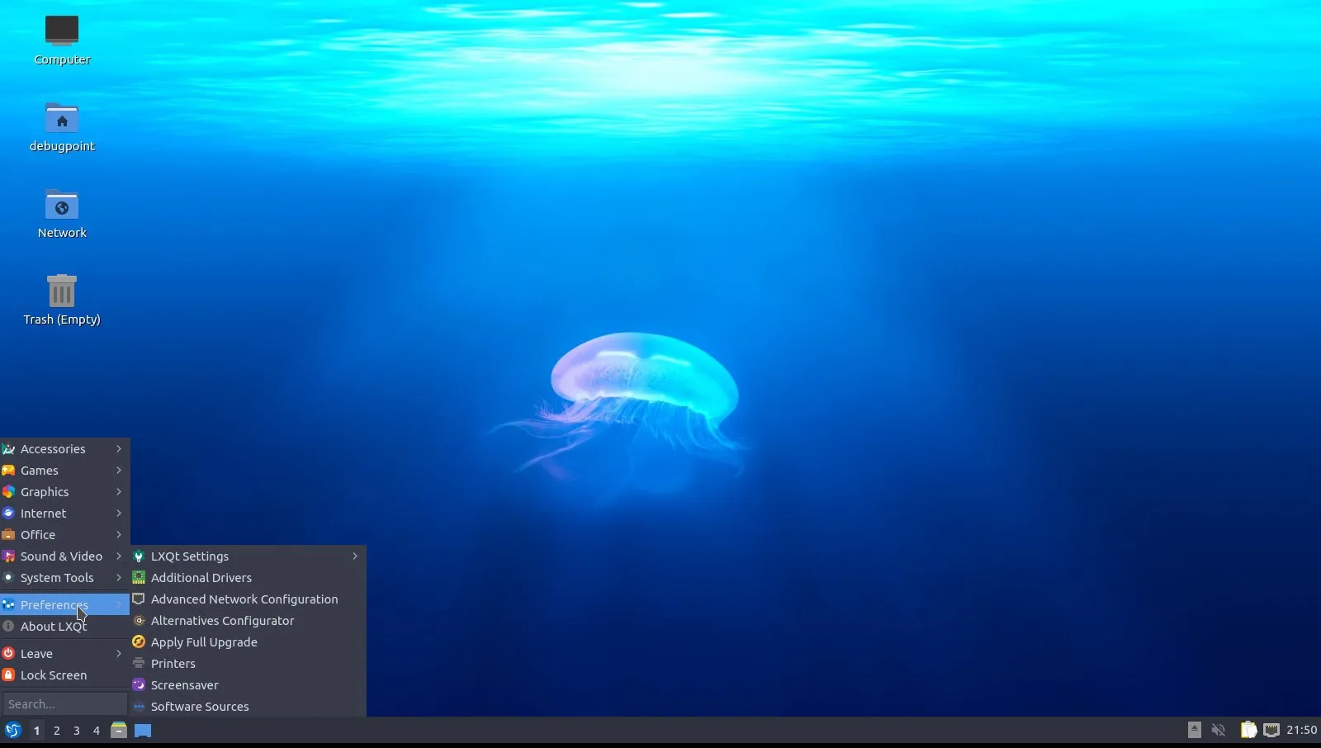Screen dimensions: 1321x748
Task: Open the Screensaver preferences entry icon
Action: tap(138, 684)
